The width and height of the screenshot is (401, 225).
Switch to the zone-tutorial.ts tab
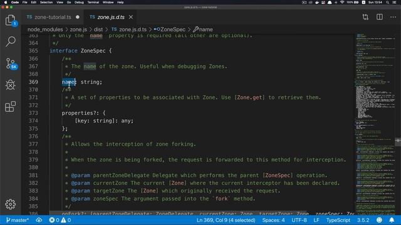(x=53, y=17)
